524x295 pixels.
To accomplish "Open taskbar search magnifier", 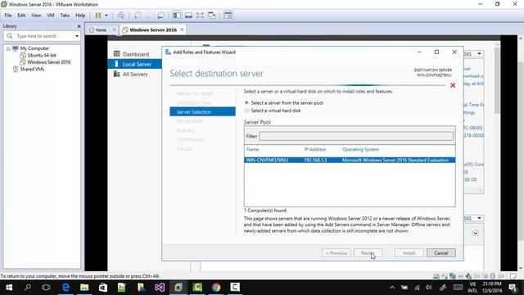I will [28, 288].
